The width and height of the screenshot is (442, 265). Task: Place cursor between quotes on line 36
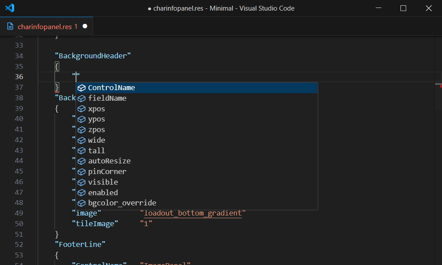tap(76, 76)
